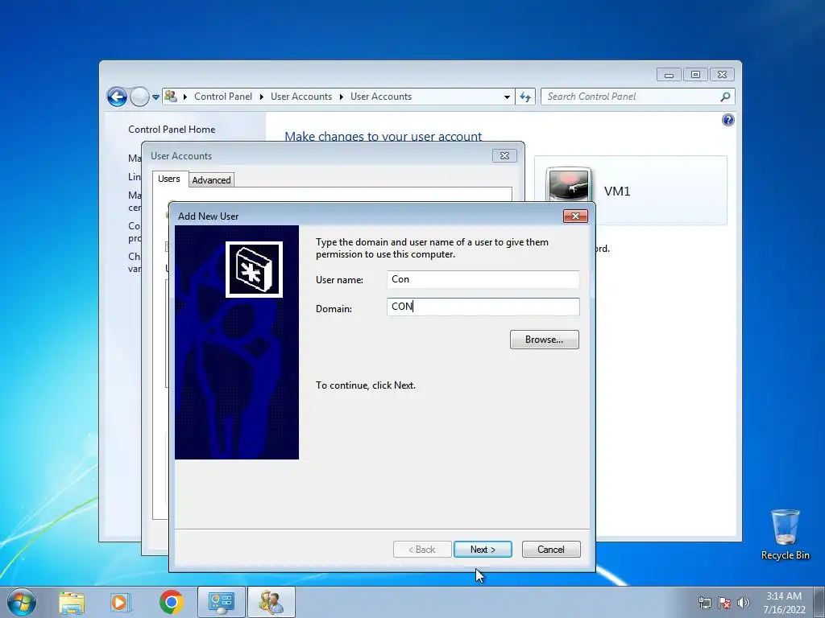The width and height of the screenshot is (825, 618).
Task: Focus the User name input field
Action: click(483, 279)
